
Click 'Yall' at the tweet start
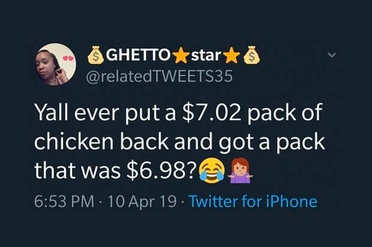(52, 113)
